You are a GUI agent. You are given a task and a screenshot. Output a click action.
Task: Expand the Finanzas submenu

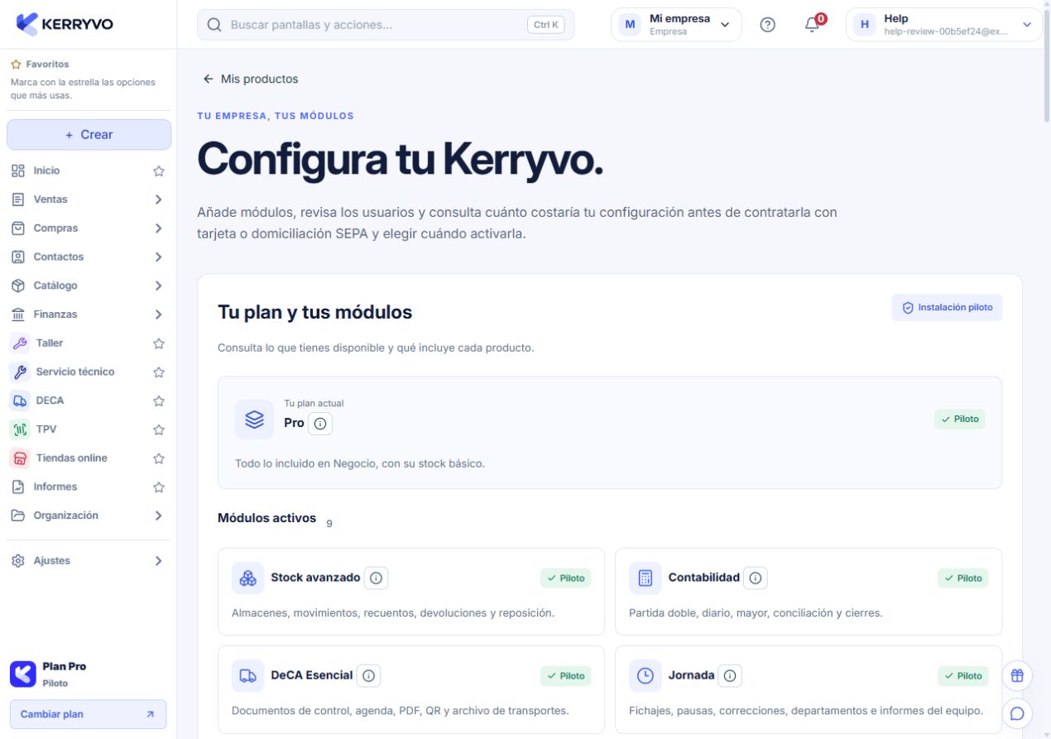point(158,314)
